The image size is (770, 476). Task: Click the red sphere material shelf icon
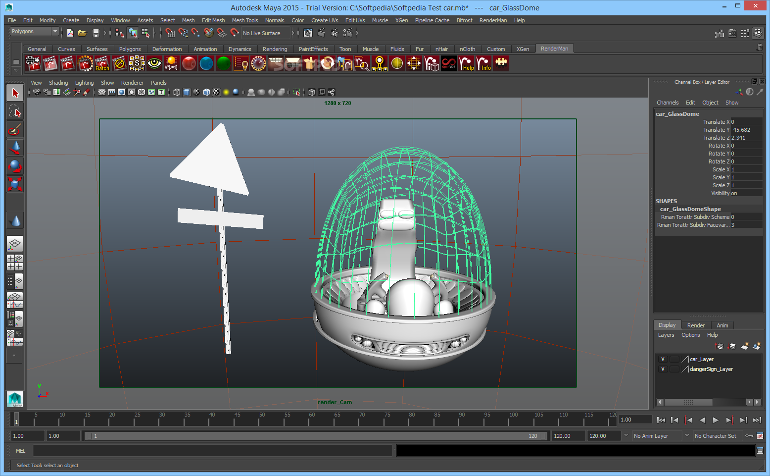click(x=189, y=63)
